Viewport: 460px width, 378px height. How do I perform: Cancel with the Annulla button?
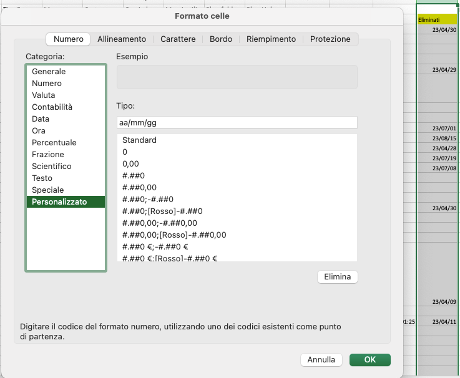tap(321, 360)
